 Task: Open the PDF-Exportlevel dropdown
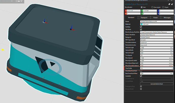tap(157, 40)
